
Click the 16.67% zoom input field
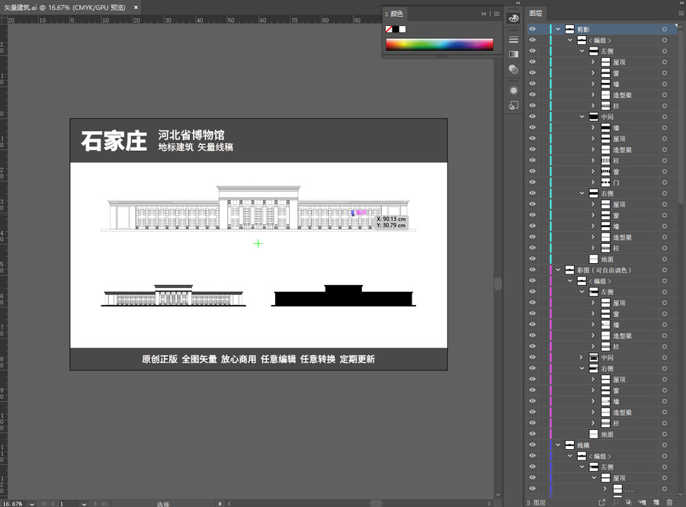point(14,503)
